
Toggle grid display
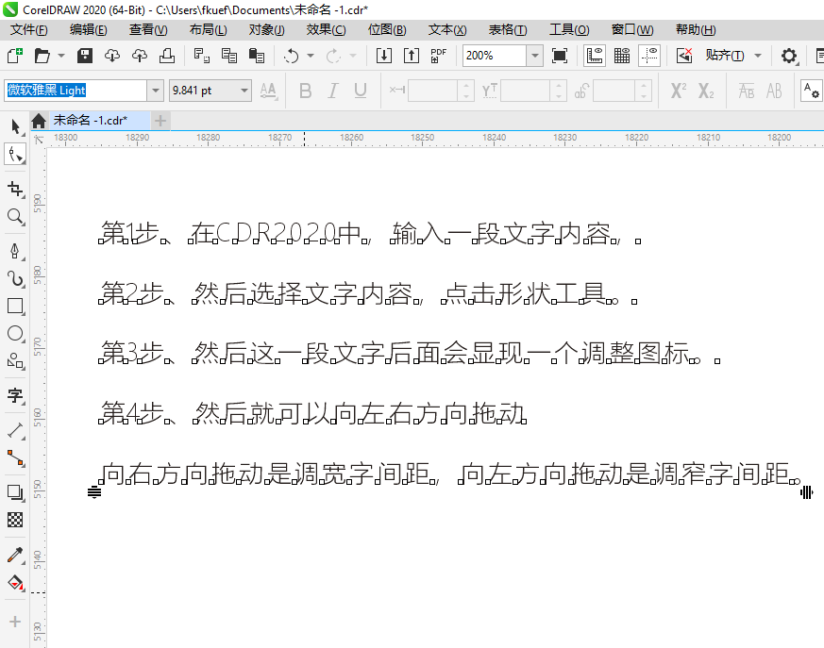(x=622, y=55)
